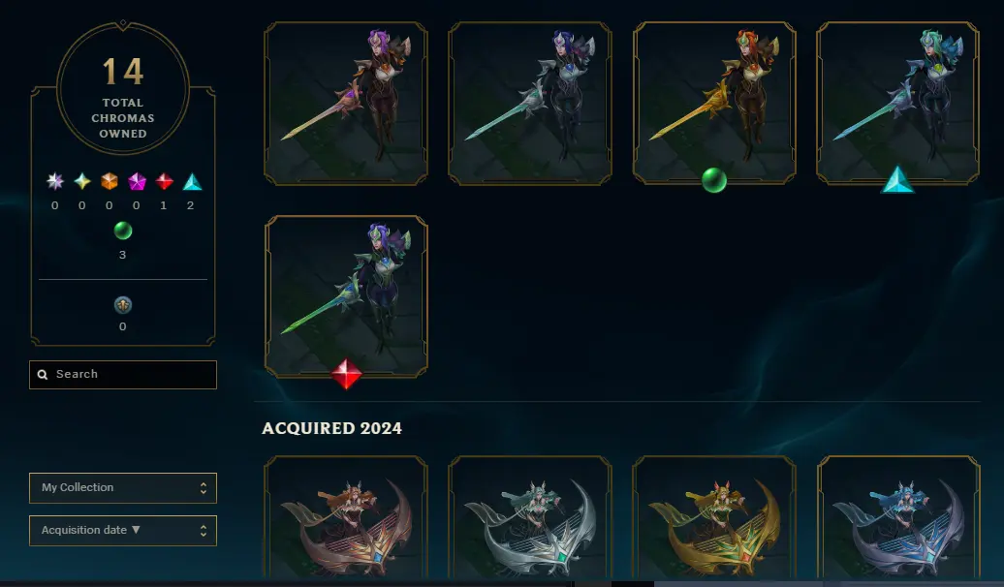Open the Acquisition date sort dropdown

(123, 531)
